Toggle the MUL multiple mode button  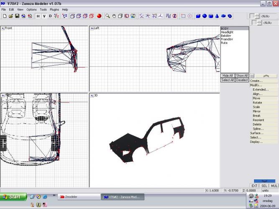click(274, 186)
